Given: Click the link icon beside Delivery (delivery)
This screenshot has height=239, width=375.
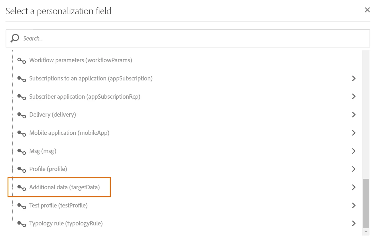Looking at the screenshot, I should 21,115.
